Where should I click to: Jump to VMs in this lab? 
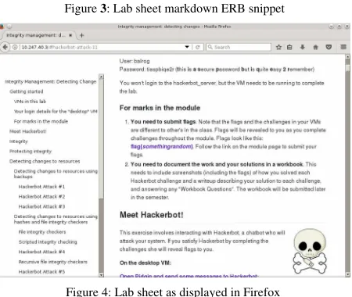[x=30, y=102]
